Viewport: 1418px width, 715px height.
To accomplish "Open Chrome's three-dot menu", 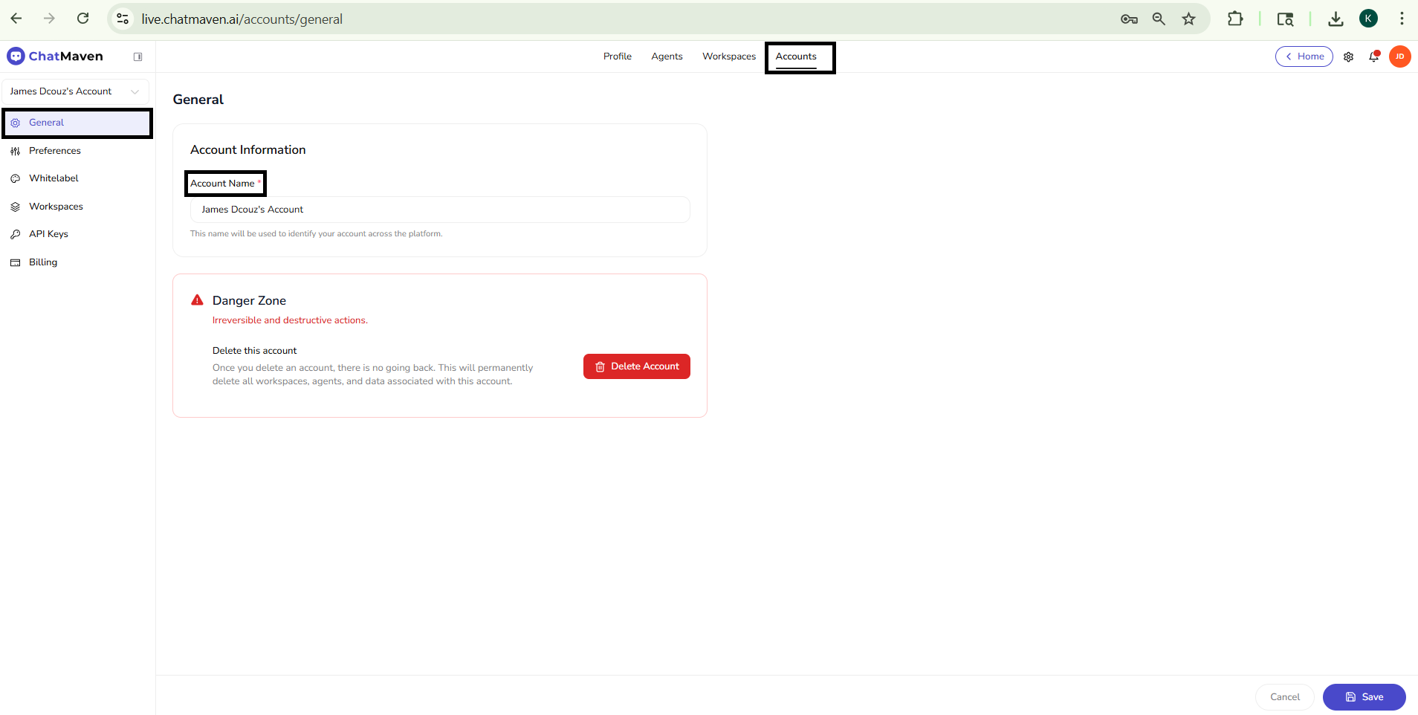I will [1401, 19].
